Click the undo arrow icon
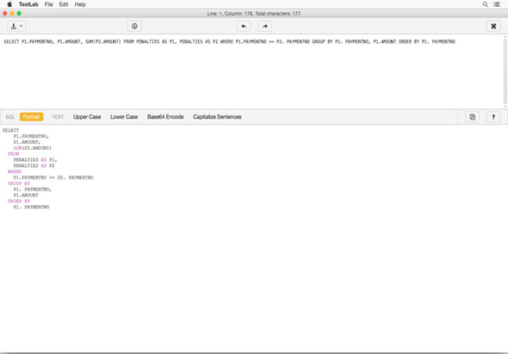 [244, 26]
